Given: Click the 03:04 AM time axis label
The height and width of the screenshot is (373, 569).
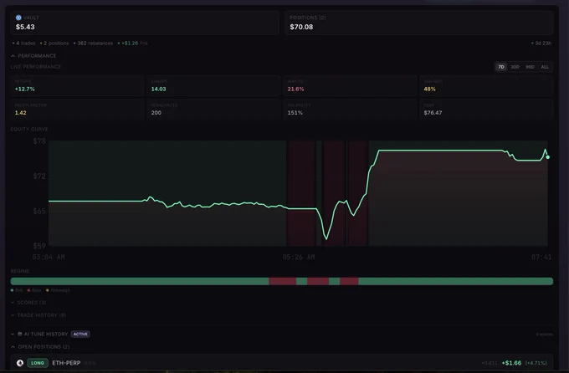Looking at the screenshot, I should click(x=49, y=257).
